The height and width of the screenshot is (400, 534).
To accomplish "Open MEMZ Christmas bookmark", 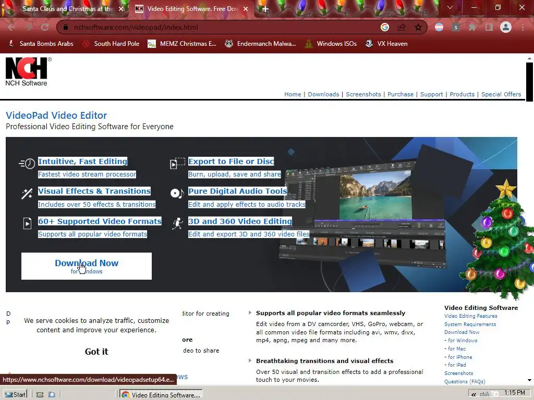I will click(182, 44).
